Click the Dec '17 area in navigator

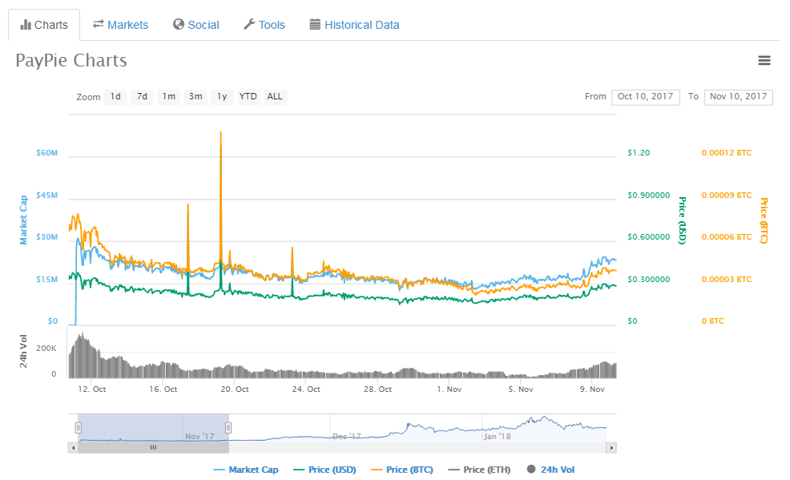click(x=347, y=436)
